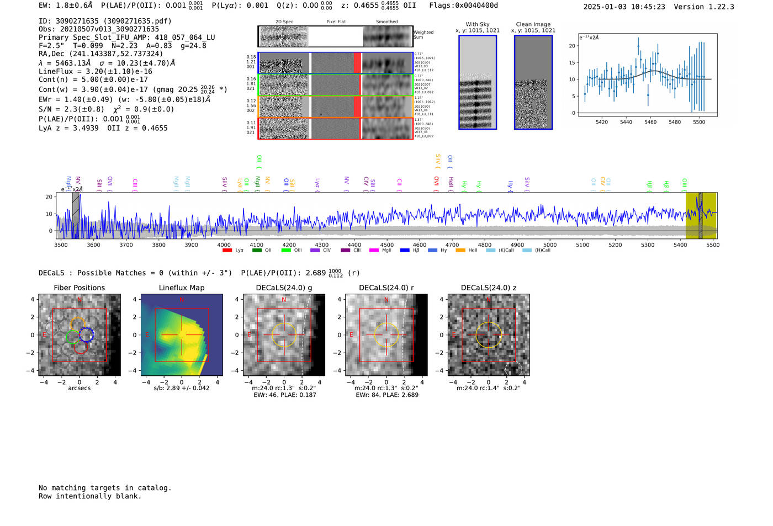Image resolution: width=773 pixels, height=526 pixels.
Task: Open the Lineflux Map panel
Action: [182, 334]
